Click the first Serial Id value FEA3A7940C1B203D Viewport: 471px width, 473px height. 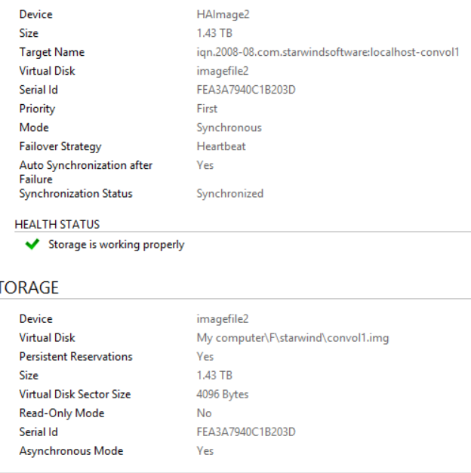pos(246,90)
